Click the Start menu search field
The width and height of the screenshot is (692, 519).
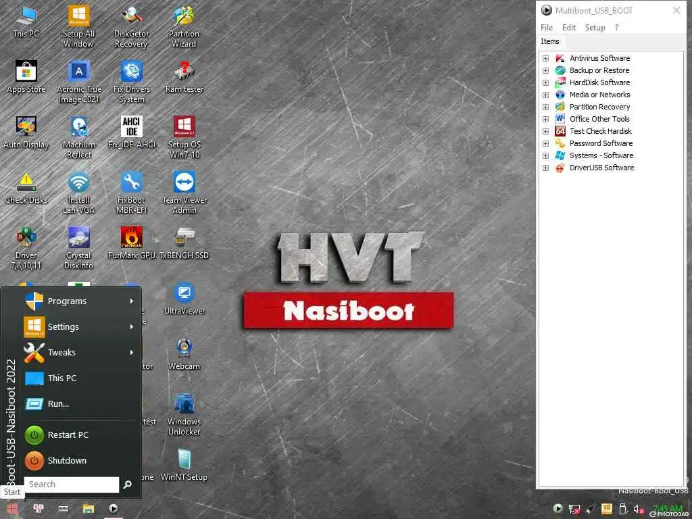(x=72, y=485)
